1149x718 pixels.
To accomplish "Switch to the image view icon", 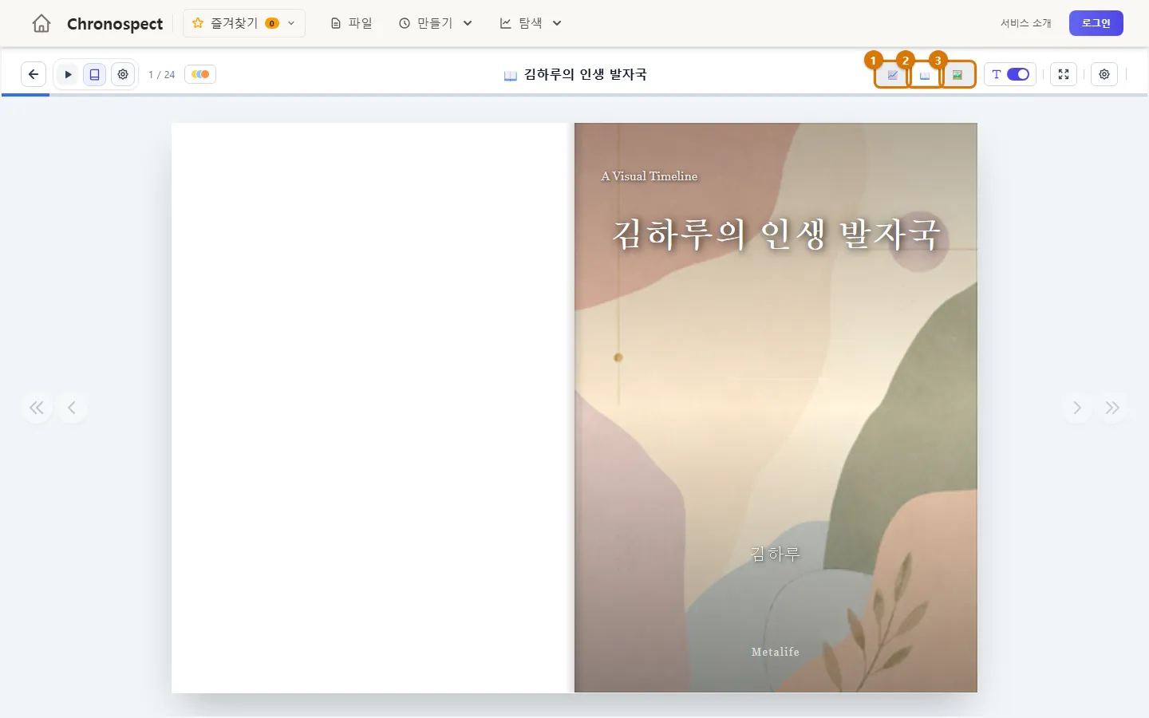I will [958, 75].
